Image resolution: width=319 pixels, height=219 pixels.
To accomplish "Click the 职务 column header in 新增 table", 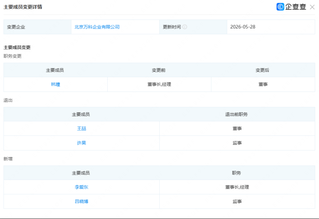I will point(236,173).
